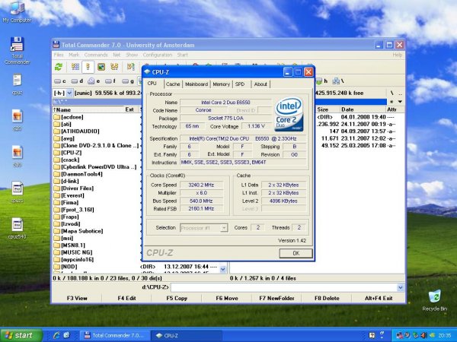
Task: Open the Help menu in Total Commander
Action: point(398,55)
